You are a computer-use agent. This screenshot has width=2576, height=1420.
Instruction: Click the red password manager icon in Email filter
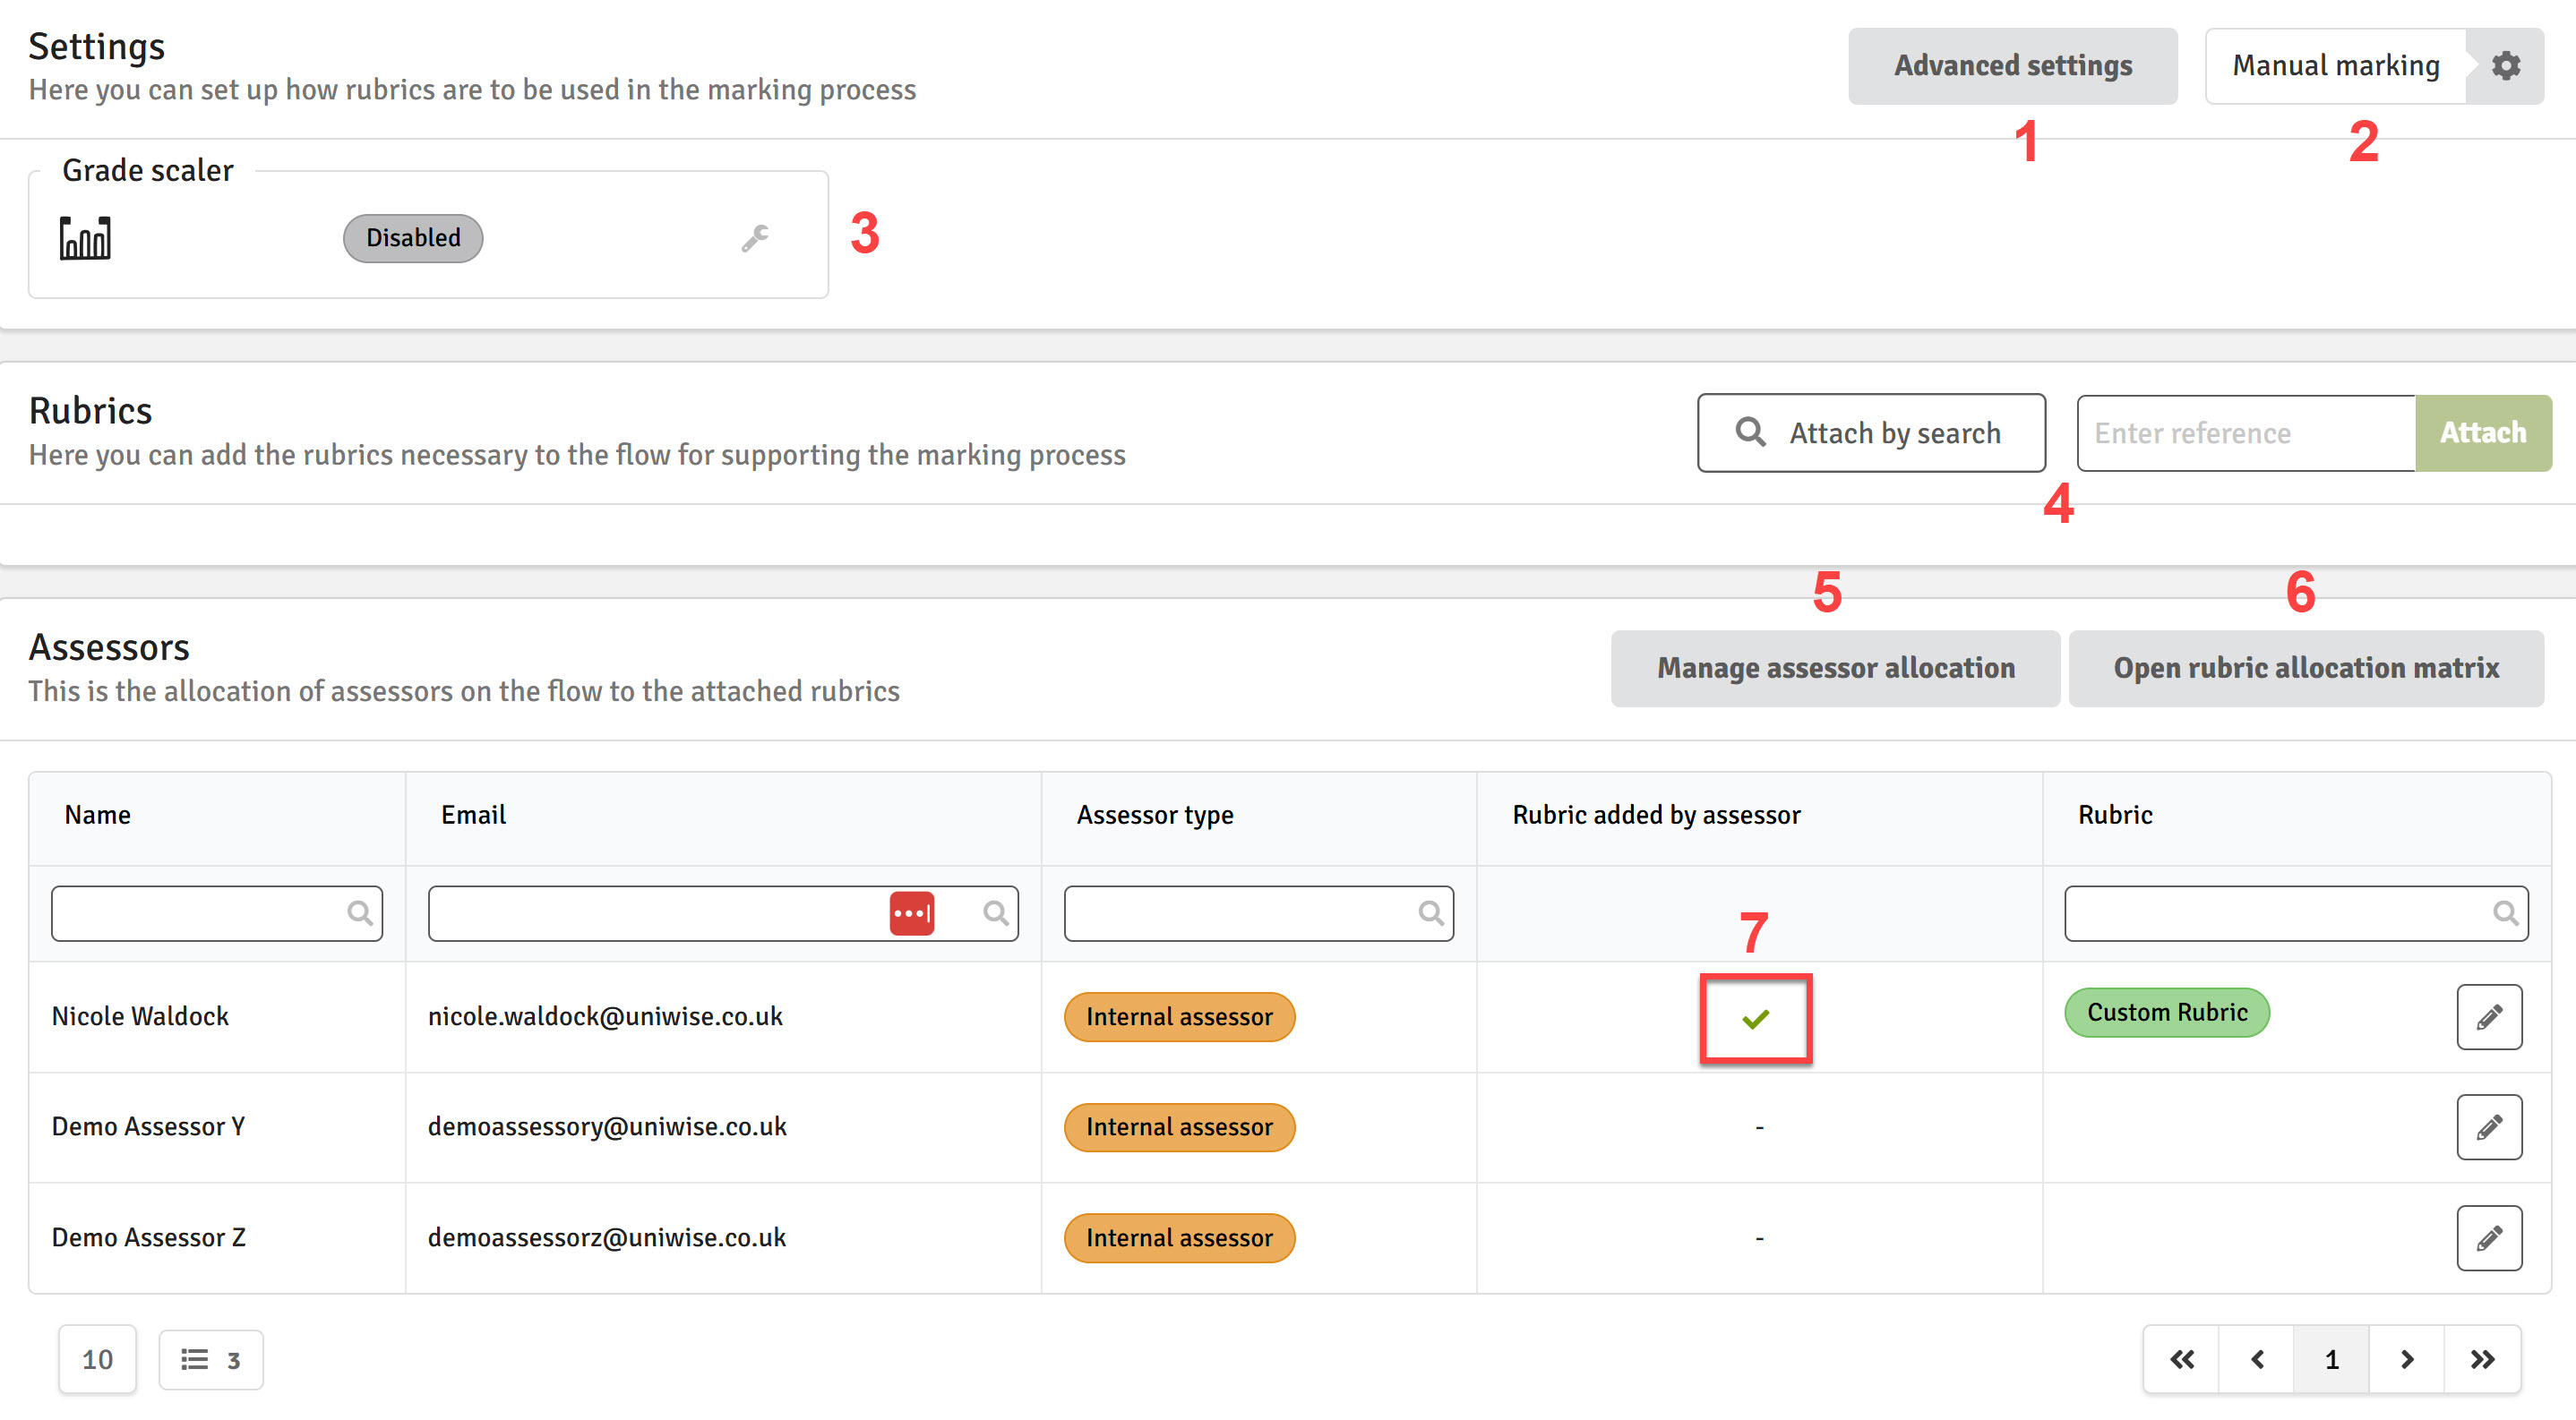pyautogui.click(x=911, y=913)
